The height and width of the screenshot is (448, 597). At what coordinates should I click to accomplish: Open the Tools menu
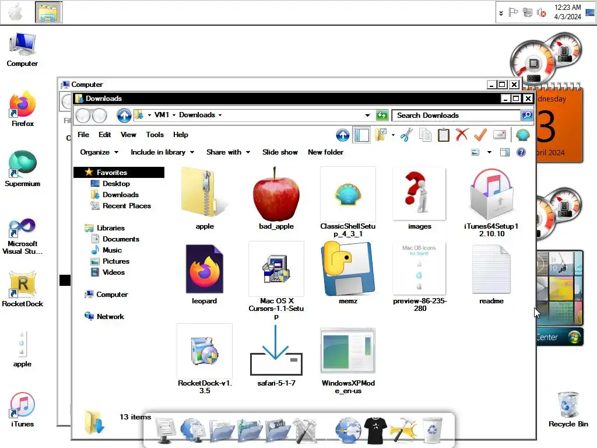point(154,135)
